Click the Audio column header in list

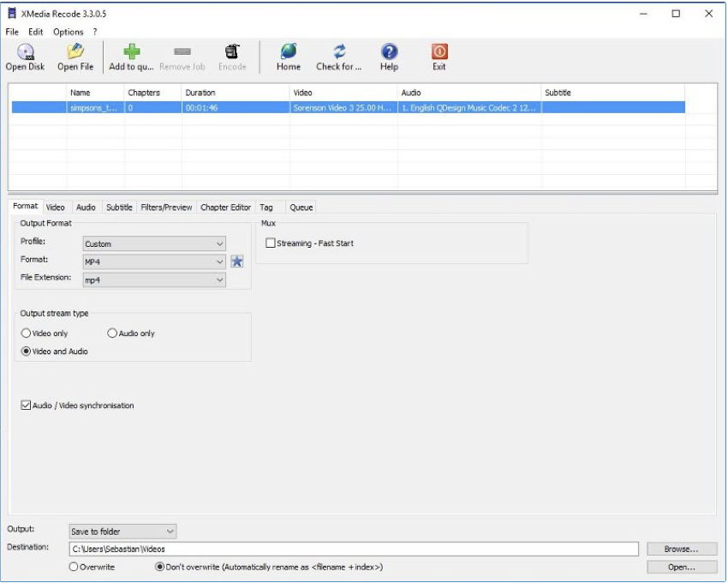coord(469,93)
